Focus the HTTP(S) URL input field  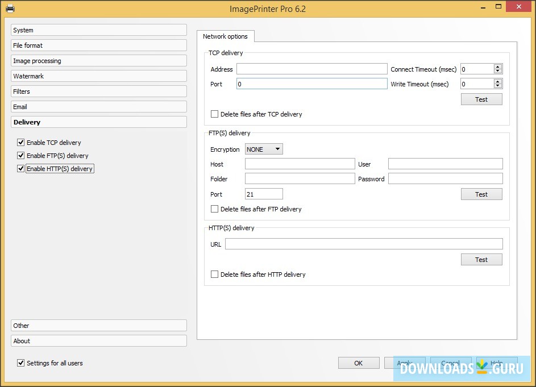(x=364, y=244)
